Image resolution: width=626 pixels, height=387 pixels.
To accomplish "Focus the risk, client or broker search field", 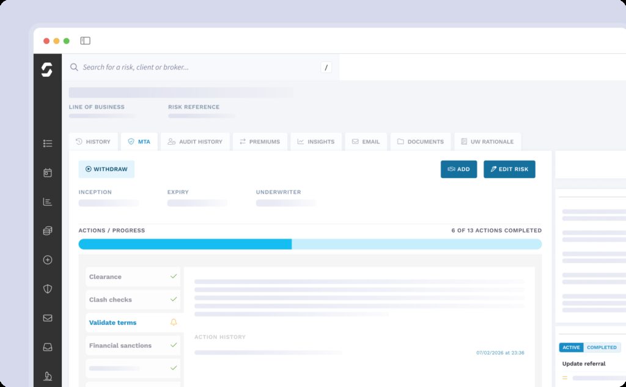I will click(196, 67).
